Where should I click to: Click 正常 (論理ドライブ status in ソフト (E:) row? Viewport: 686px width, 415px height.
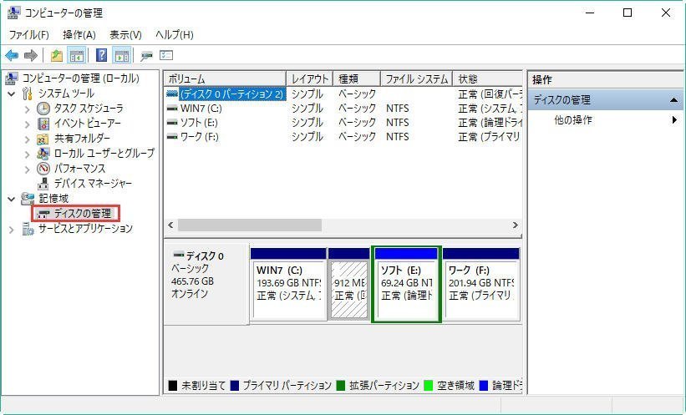click(x=490, y=123)
